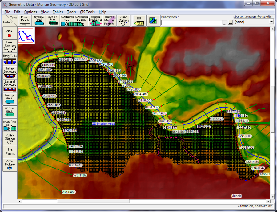This screenshot has height=212, width=277.
Task: Expand the Plot WS extents dropdown
Action: (x=271, y=22)
